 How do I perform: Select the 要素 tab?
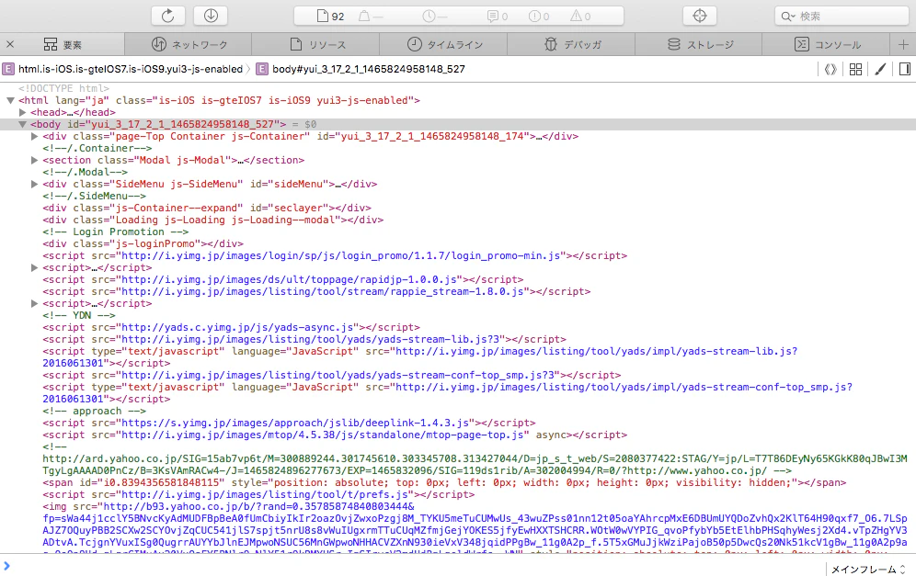pos(63,44)
